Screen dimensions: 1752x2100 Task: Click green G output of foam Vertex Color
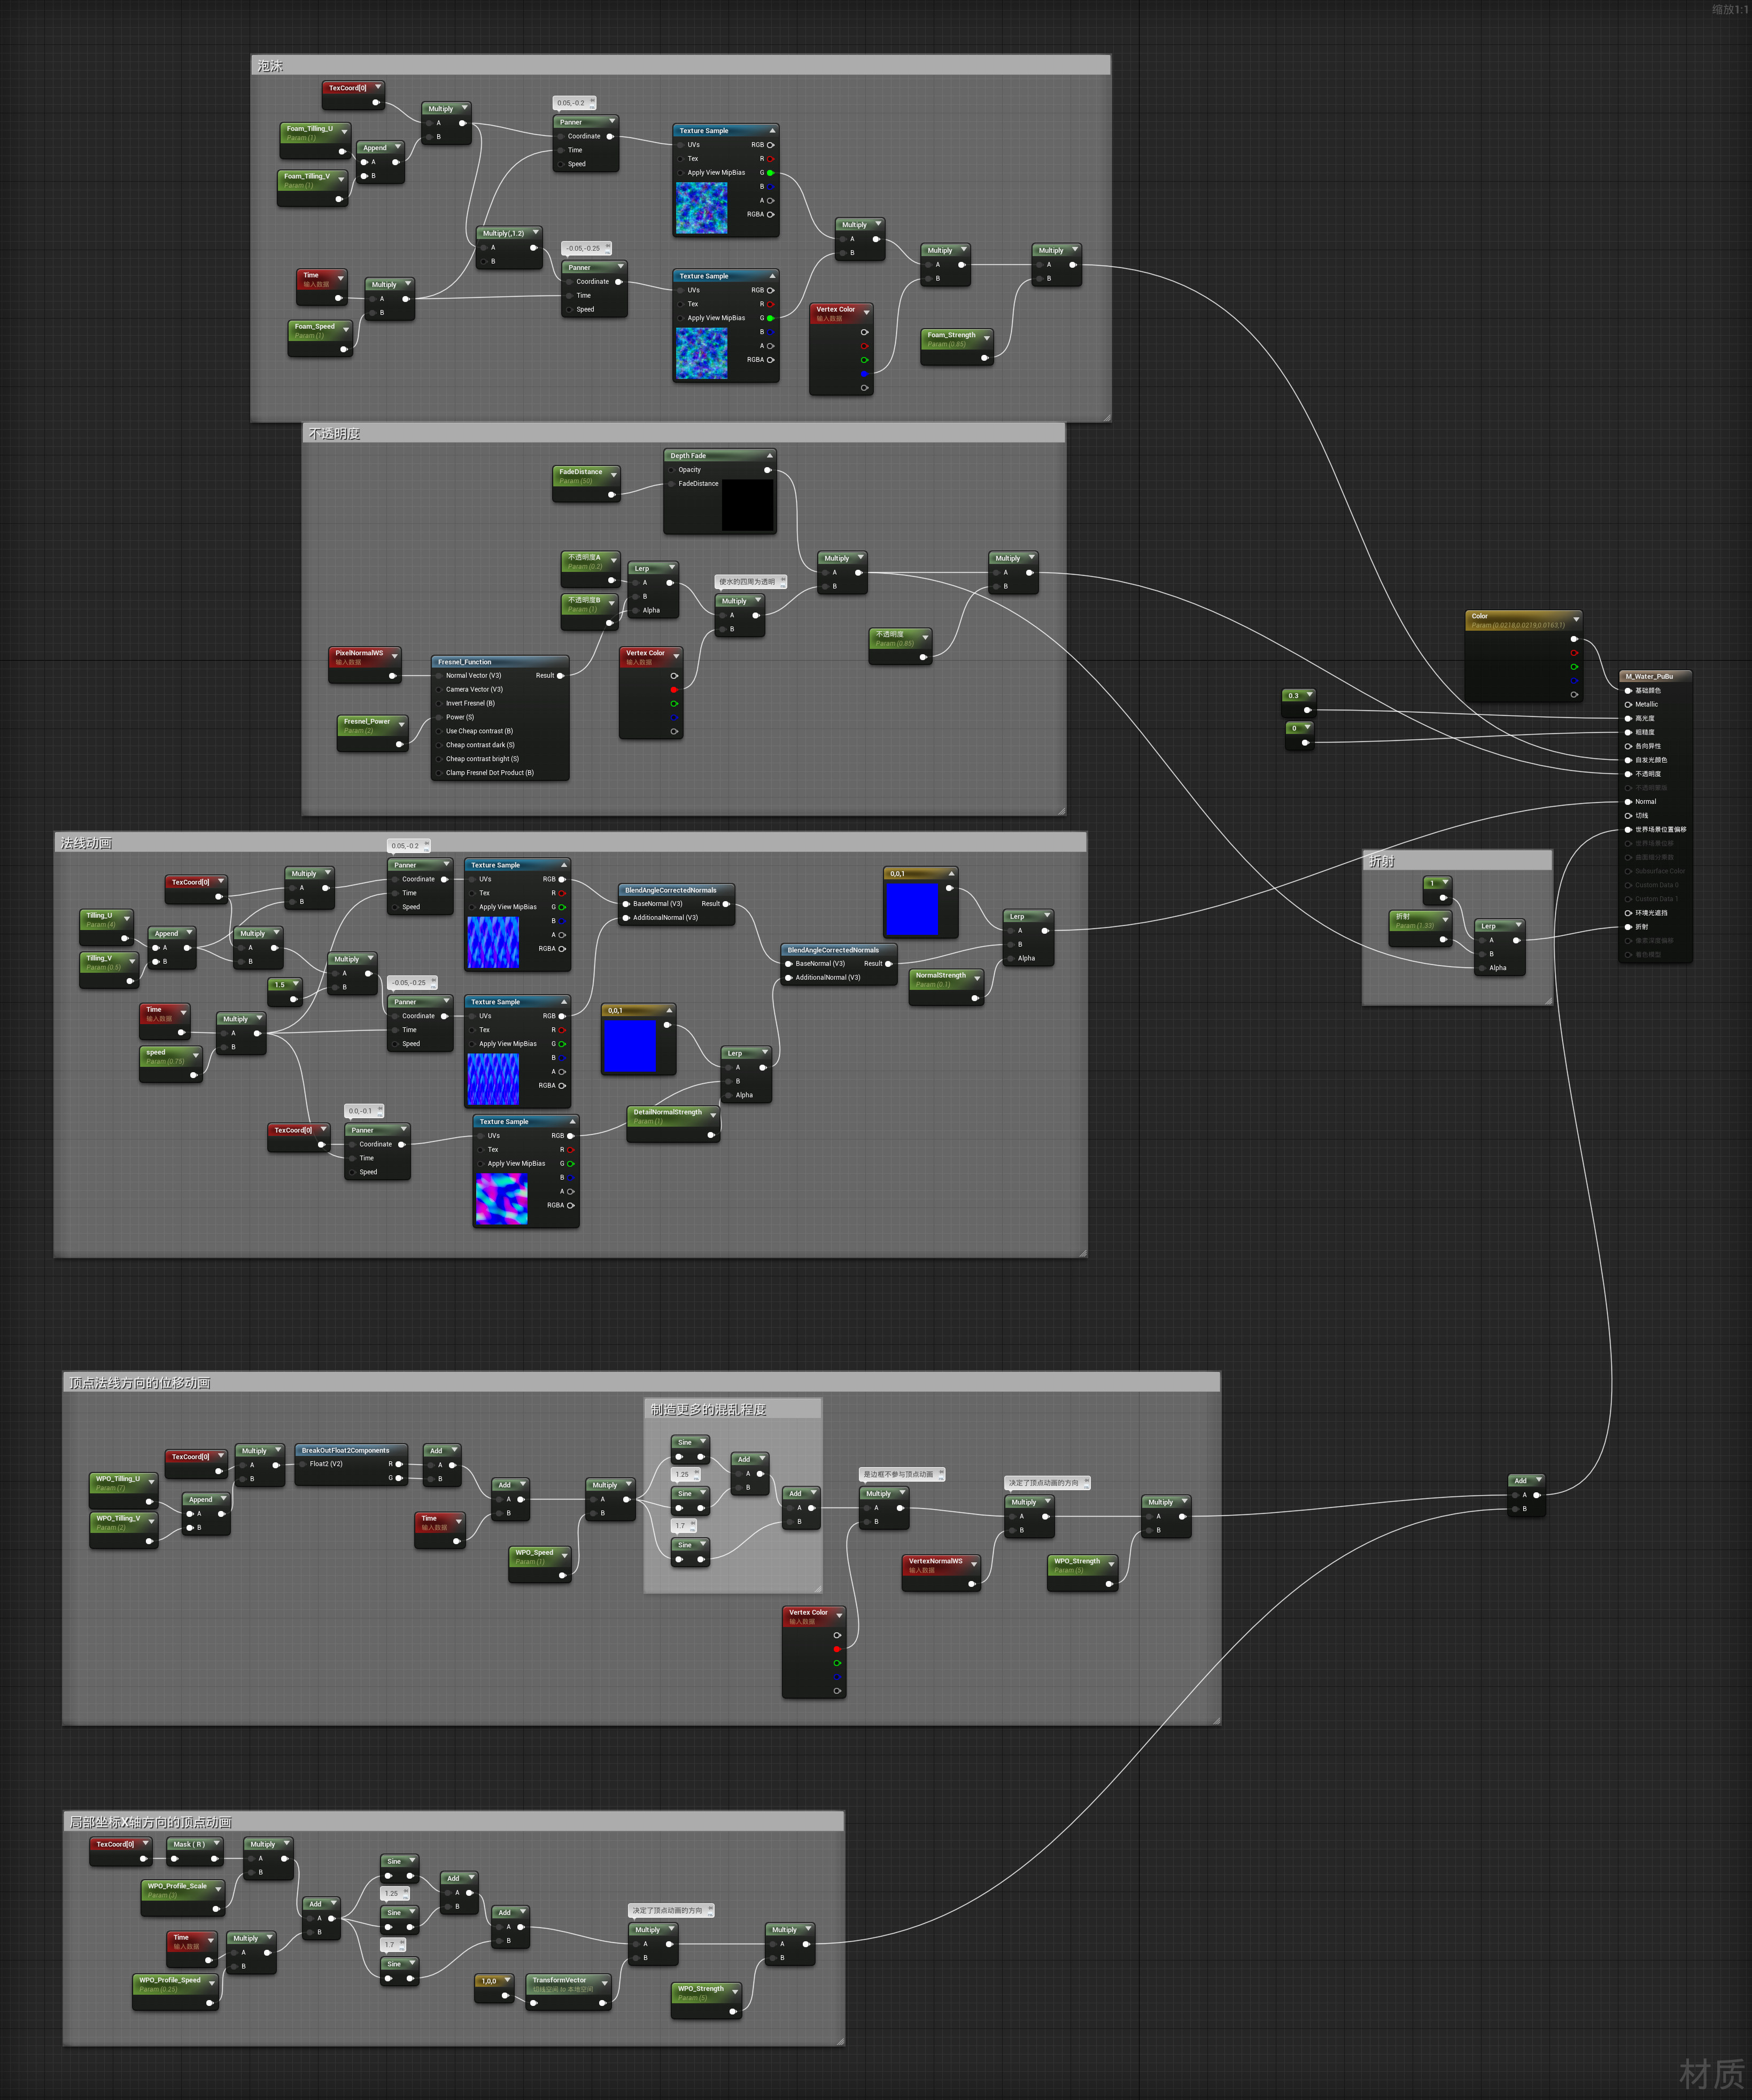[x=864, y=360]
